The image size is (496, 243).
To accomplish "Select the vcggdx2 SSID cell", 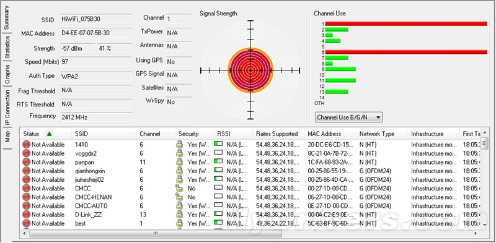I will point(86,153).
